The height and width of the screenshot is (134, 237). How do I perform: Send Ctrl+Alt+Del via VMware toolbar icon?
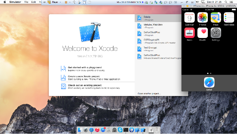tap(74, 2)
